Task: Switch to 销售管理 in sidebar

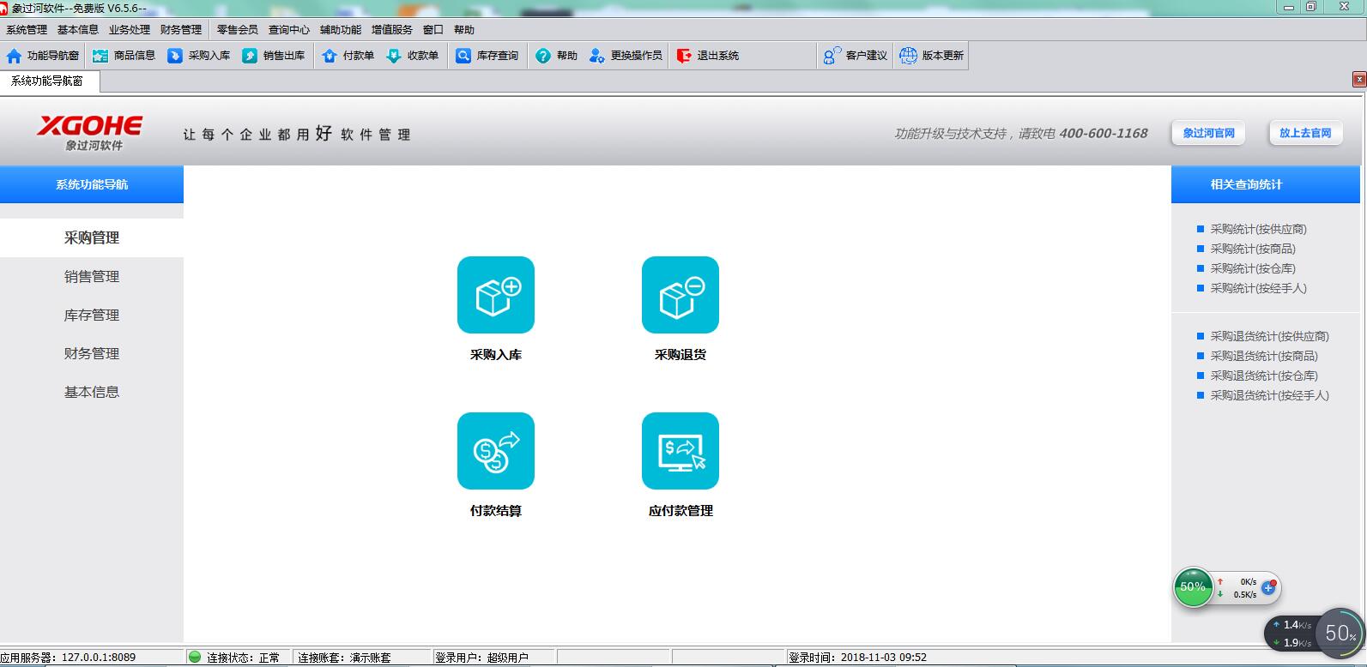Action: pyautogui.click(x=92, y=276)
